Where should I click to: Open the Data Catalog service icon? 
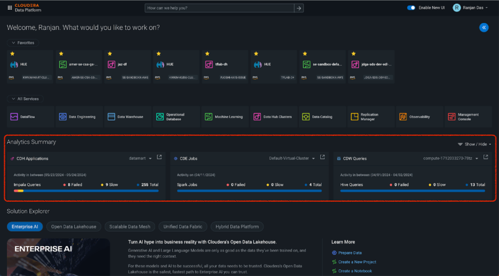306,117
